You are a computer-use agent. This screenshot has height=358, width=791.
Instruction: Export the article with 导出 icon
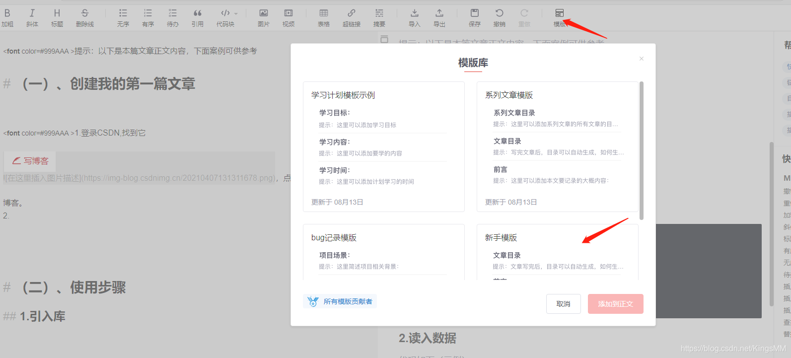click(x=439, y=17)
